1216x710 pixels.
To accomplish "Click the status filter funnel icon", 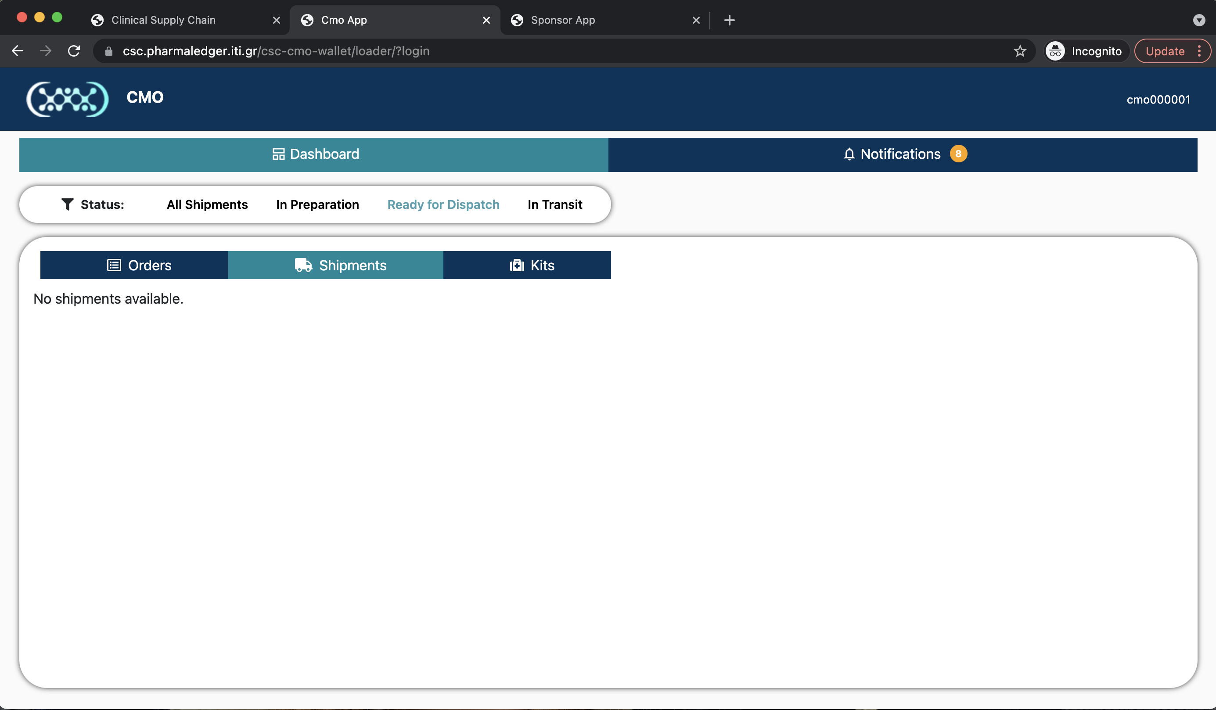I will click(67, 204).
